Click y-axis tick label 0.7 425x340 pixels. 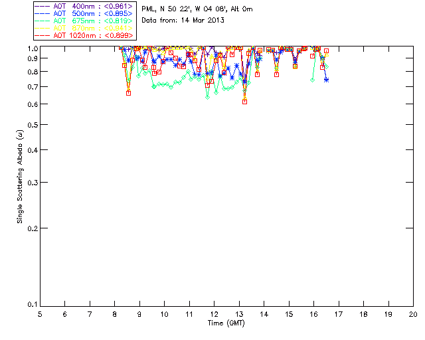pos(33,87)
